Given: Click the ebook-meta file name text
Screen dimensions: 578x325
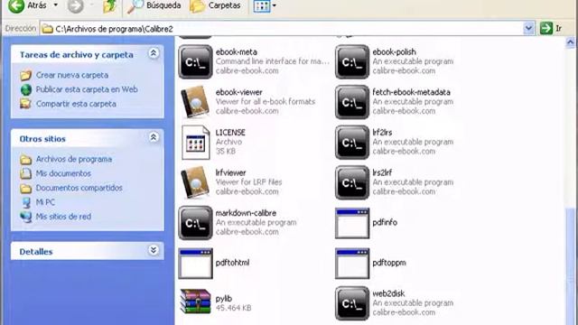Looking at the screenshot, I should coord(237,52).
